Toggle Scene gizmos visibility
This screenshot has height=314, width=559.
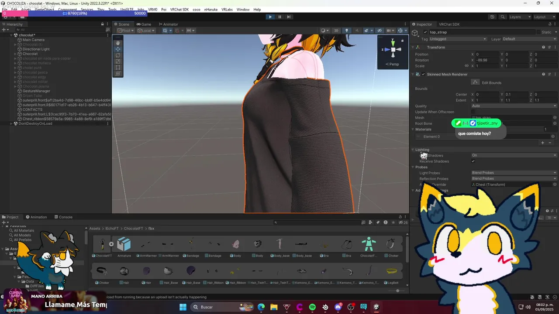400,31
